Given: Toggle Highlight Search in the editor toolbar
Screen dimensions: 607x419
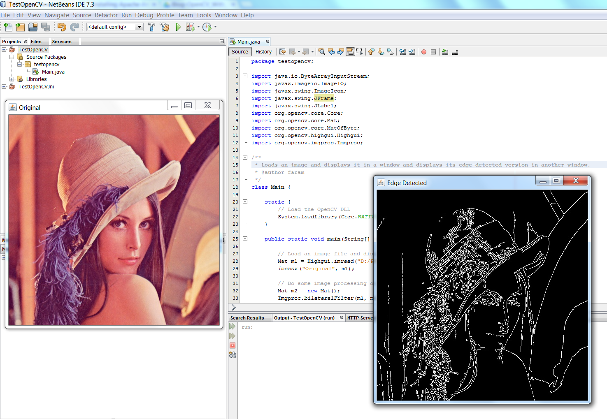Looking at the screenshot, I should point(350,51).
